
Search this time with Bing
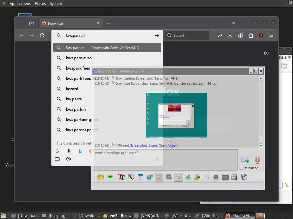[80, 151]
